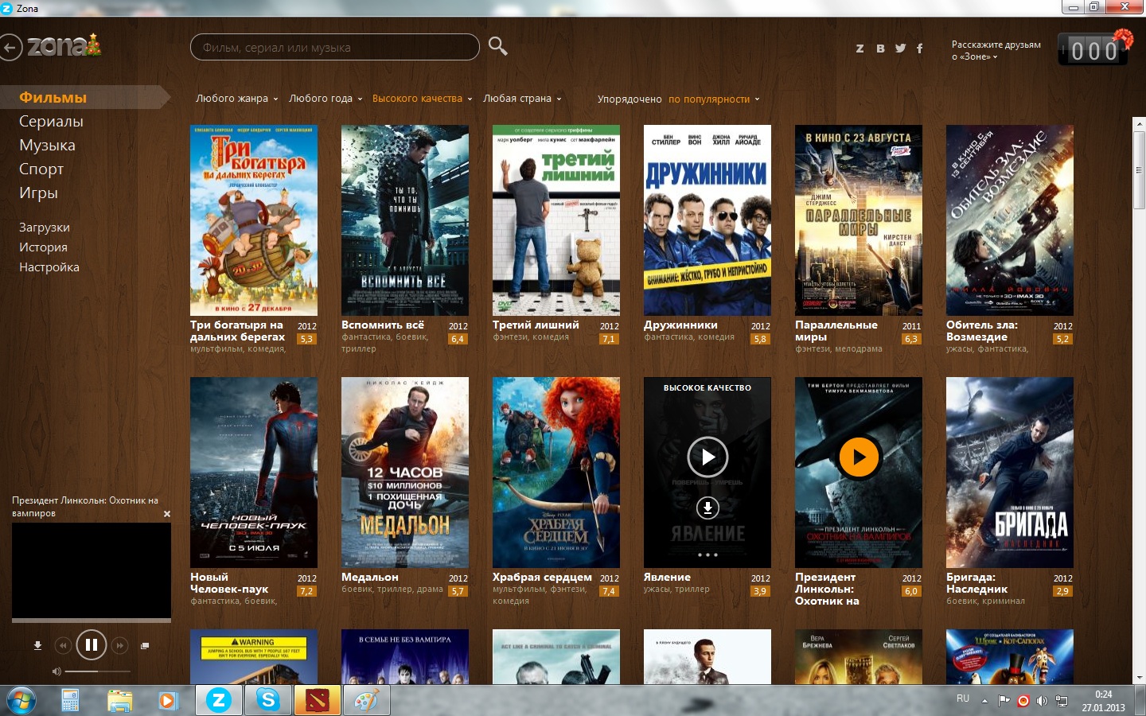Mute audio with the speaker icon

click(57, 671)
